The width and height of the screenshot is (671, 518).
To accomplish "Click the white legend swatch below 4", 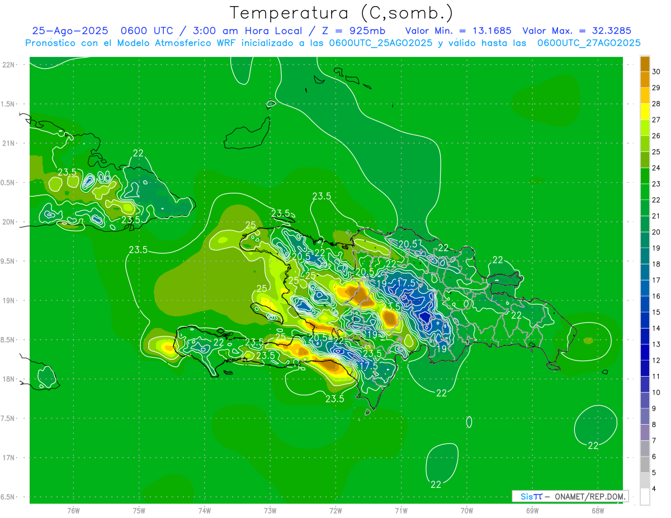I will point(645,497).
